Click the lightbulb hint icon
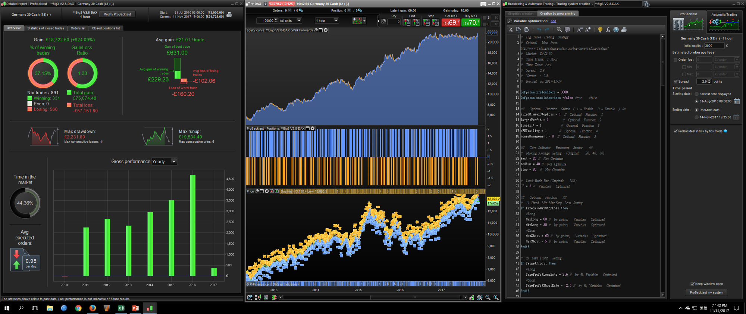This screenshot has height=314, width=746. [x=600, y=30]
